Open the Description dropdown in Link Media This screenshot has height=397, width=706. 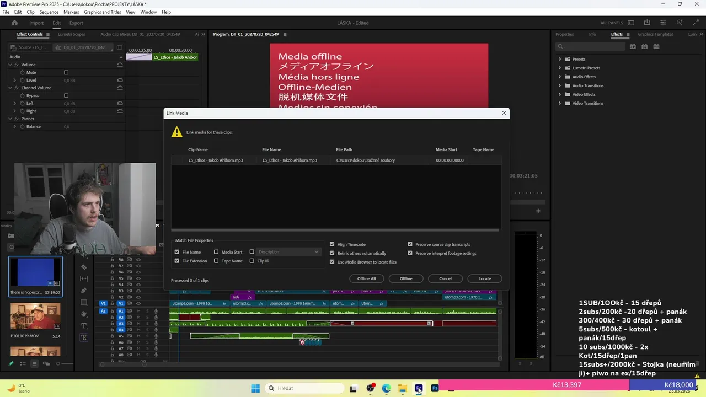pyautogui.click(x=288, y=252)
